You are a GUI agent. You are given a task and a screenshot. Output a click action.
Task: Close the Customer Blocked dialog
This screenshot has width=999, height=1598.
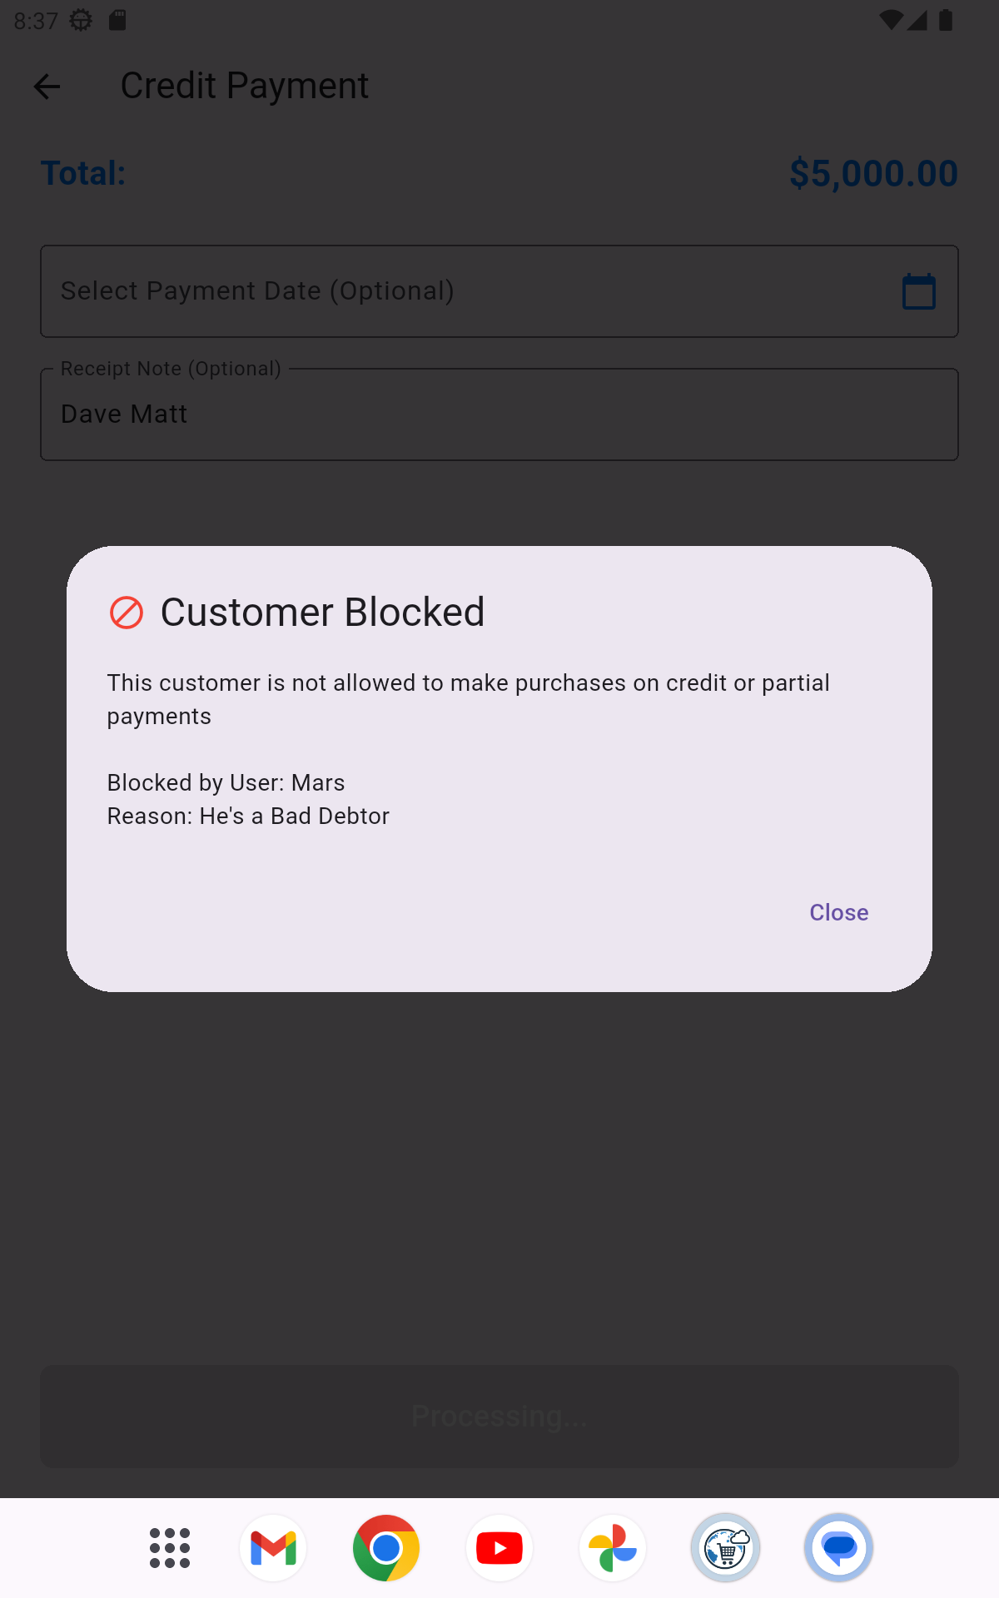(x=838, y=912)
